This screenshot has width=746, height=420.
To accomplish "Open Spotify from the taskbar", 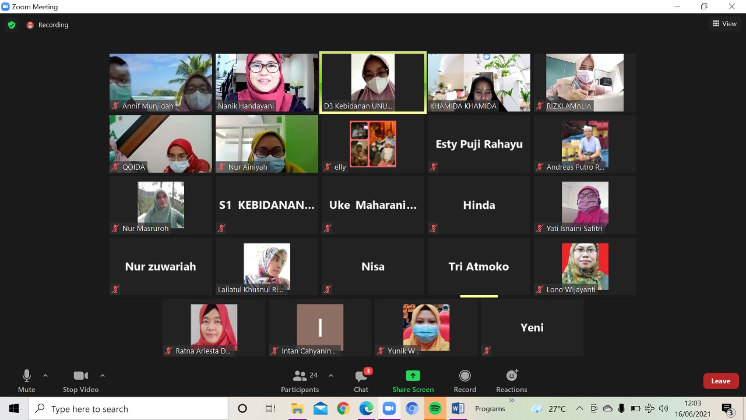I will (435, 409).
